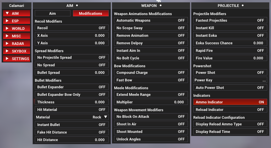This screenshot has height=148, width=271.
Task: Adjust the Bullet Spread value slider
Action: pyautogui.click(x=71, y=73)
